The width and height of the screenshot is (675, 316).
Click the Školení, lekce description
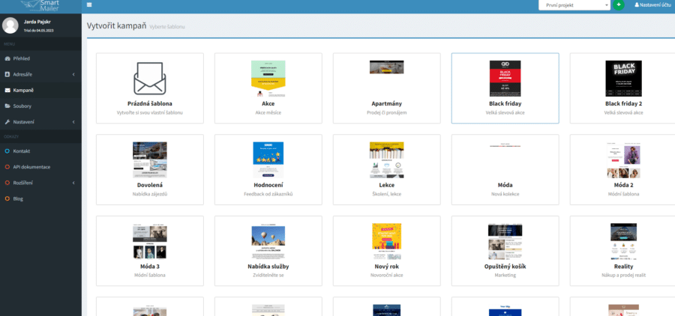point(386,194)
